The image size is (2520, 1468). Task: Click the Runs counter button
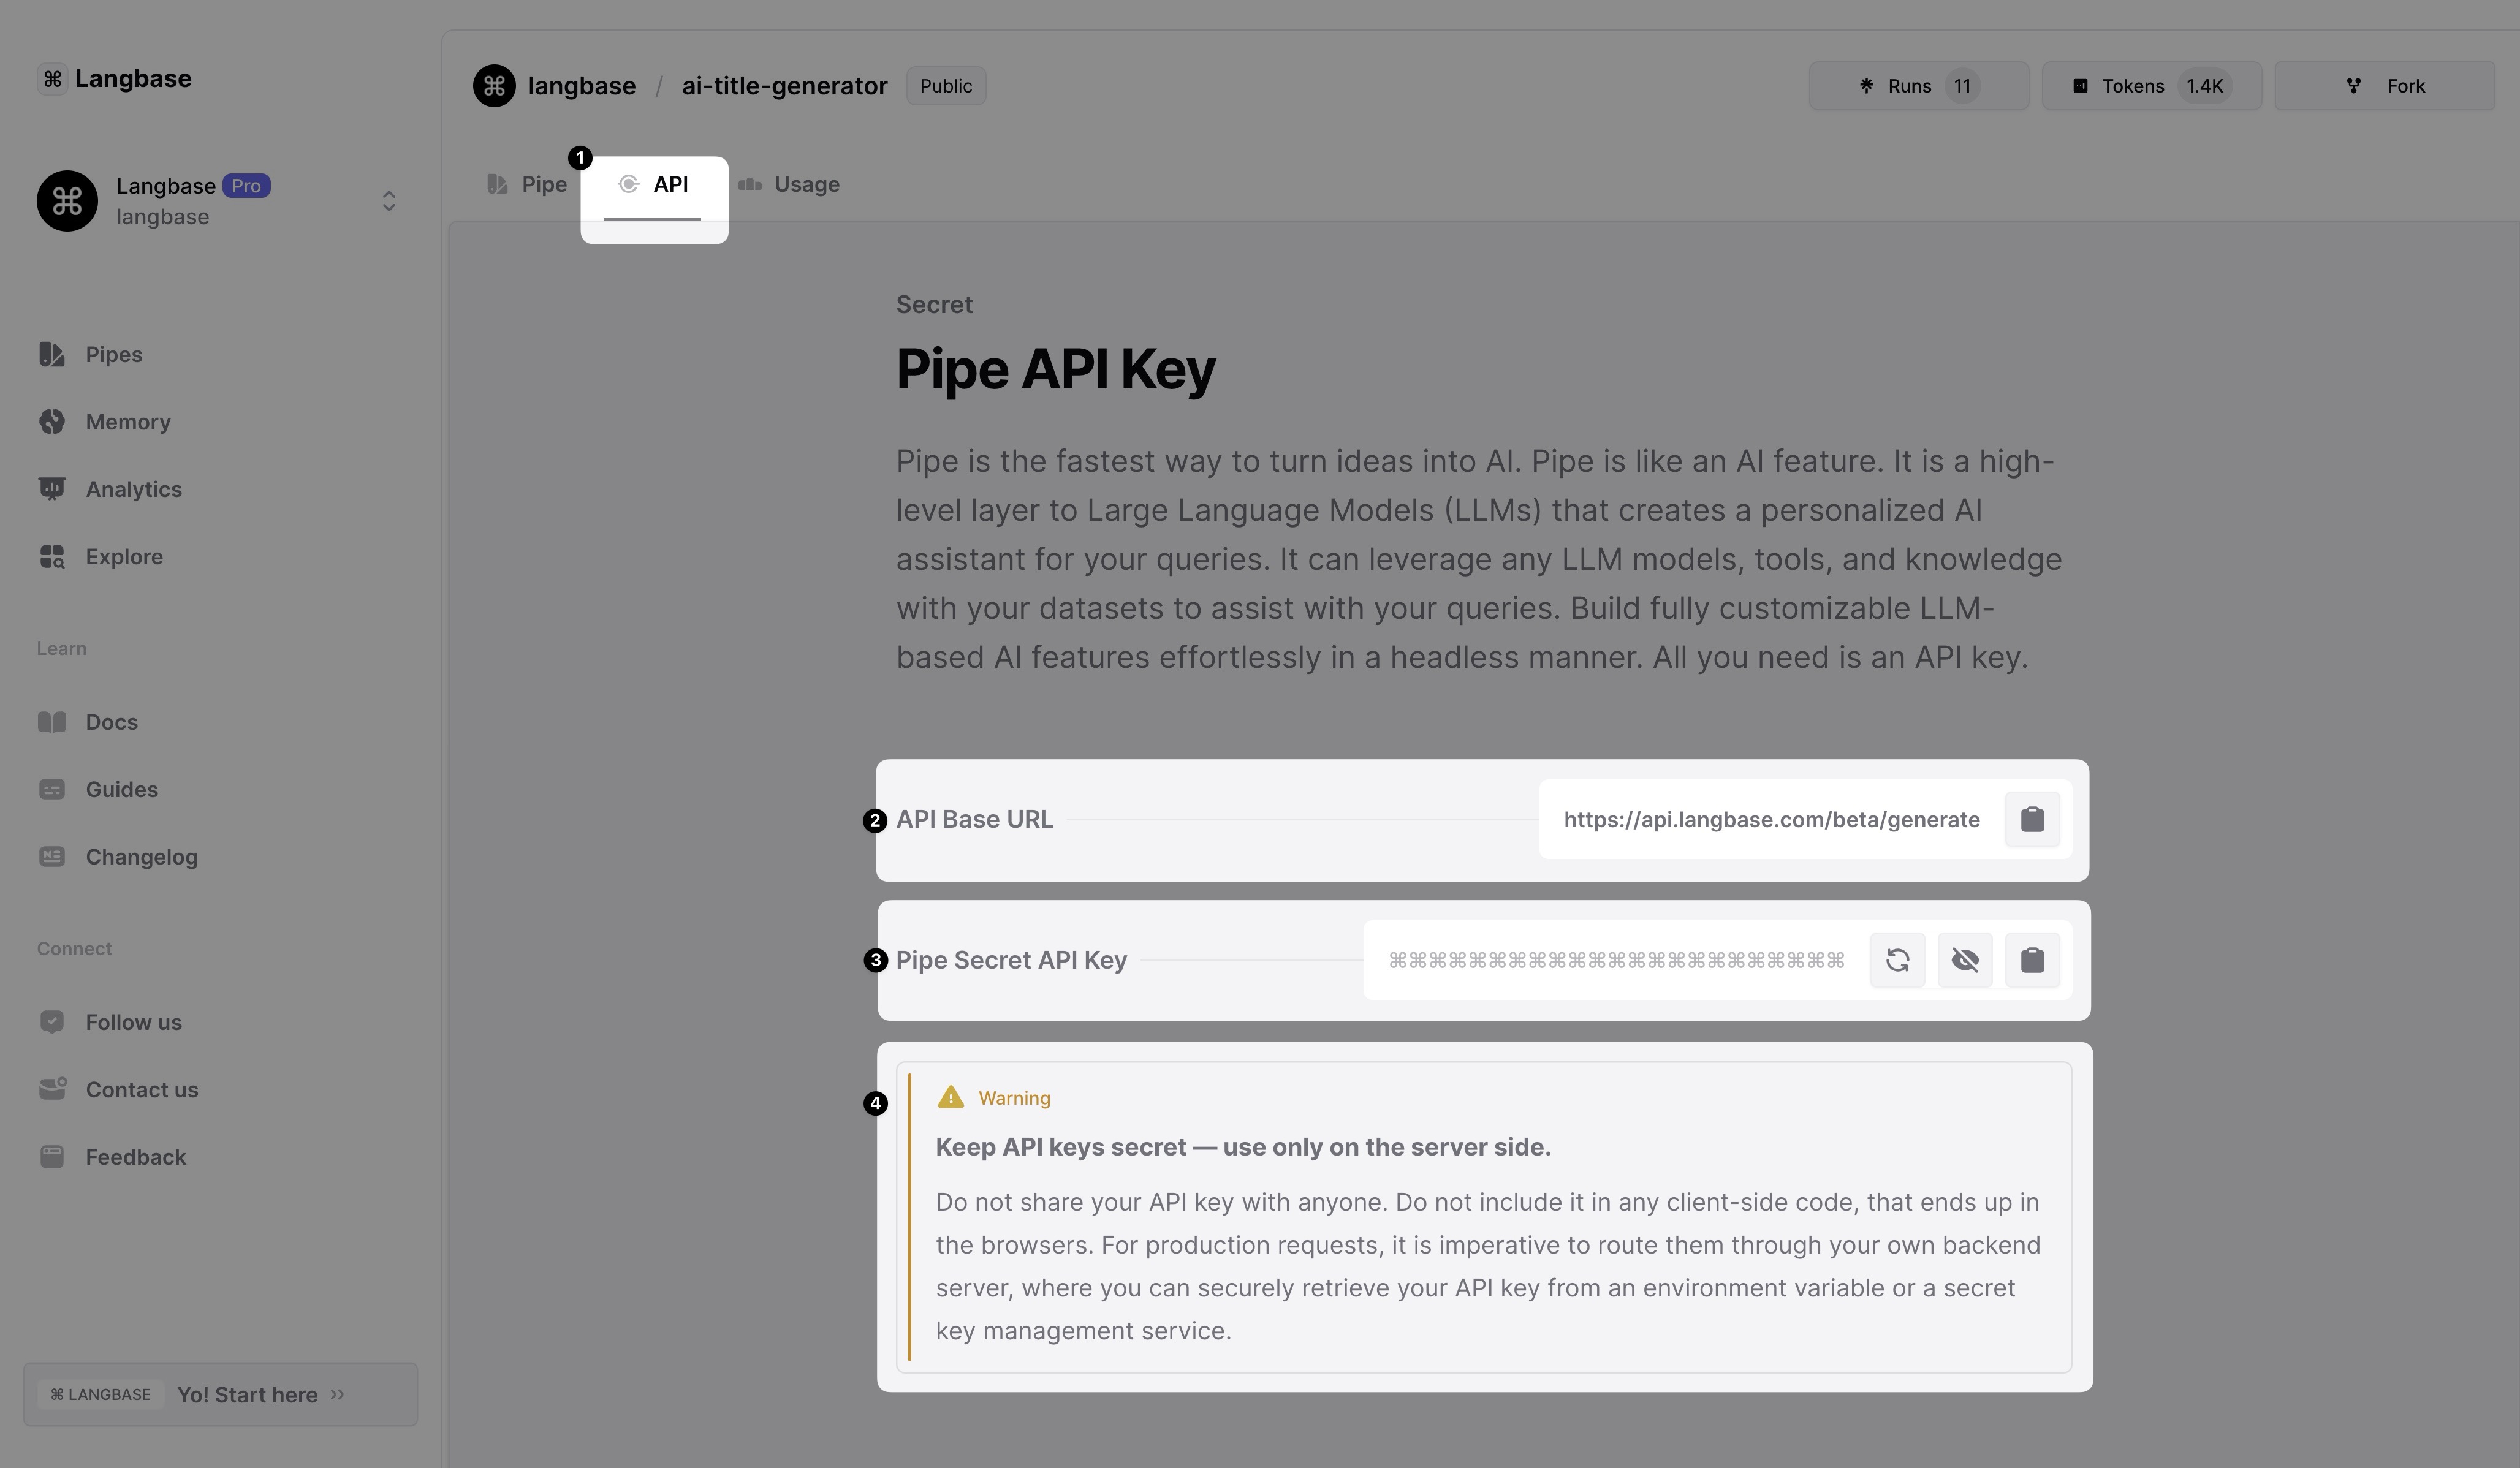1918,86
